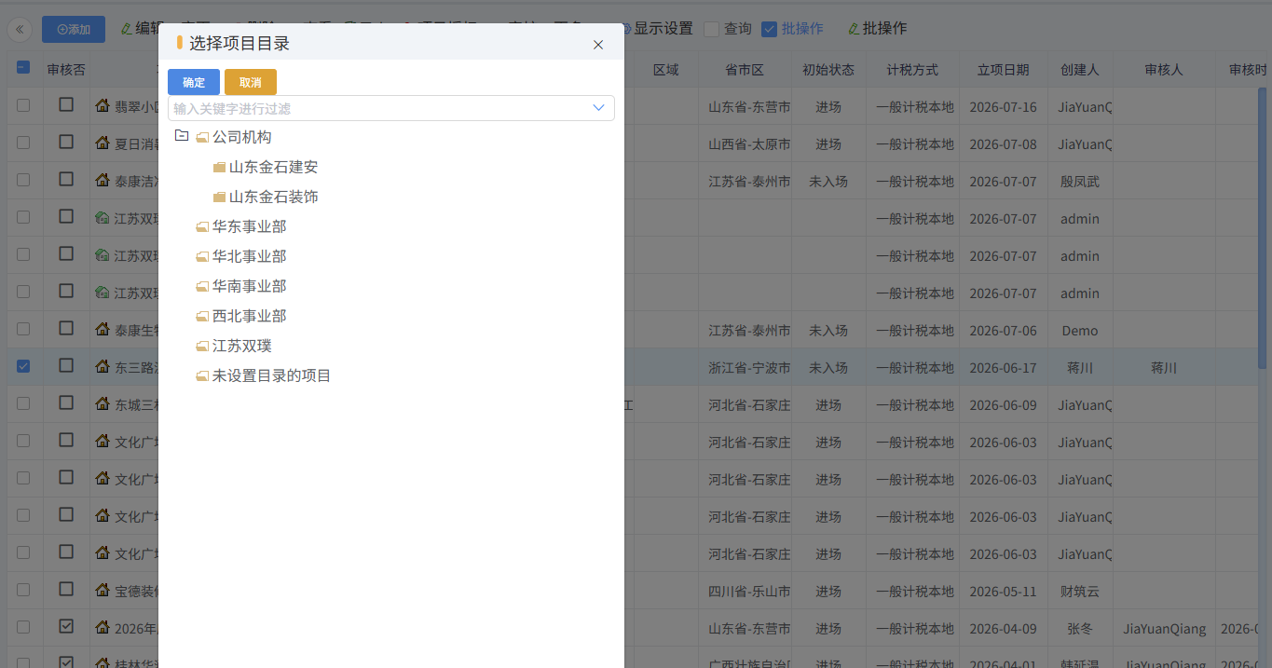This screenshot has width=1272, height=668.
Task: Click date cell 2026-04-09
Action: point(1003,629)
